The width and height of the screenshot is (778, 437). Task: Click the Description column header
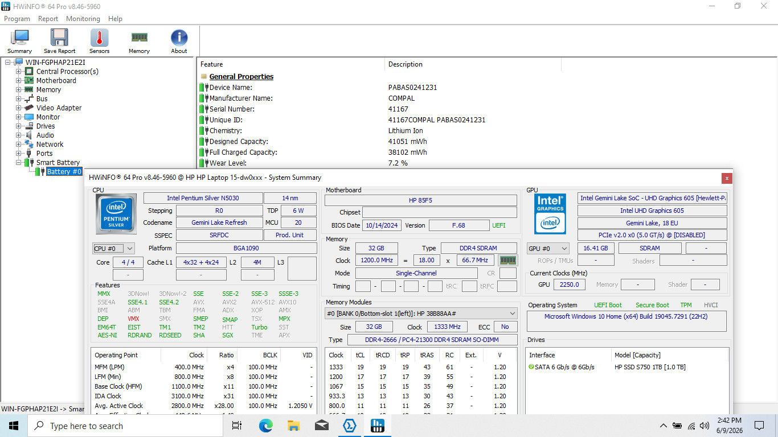point(473,64)
